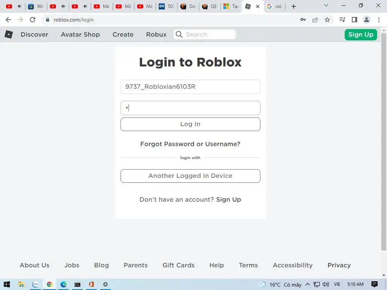Click the VIE language indicator
The width and height of the screenshot is (387, 290).
pos(337,284)
